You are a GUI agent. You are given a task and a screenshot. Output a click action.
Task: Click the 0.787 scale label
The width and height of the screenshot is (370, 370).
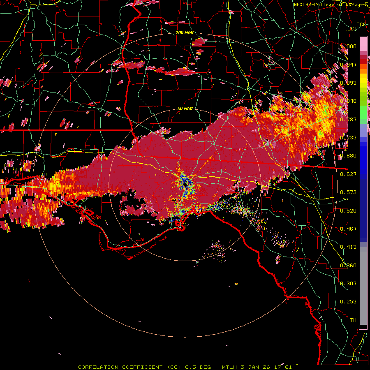click(x=348, y=119)
